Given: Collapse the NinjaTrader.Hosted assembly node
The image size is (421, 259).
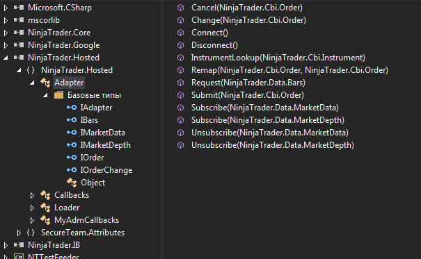Looking at the screenshot, I should (6, 58).
